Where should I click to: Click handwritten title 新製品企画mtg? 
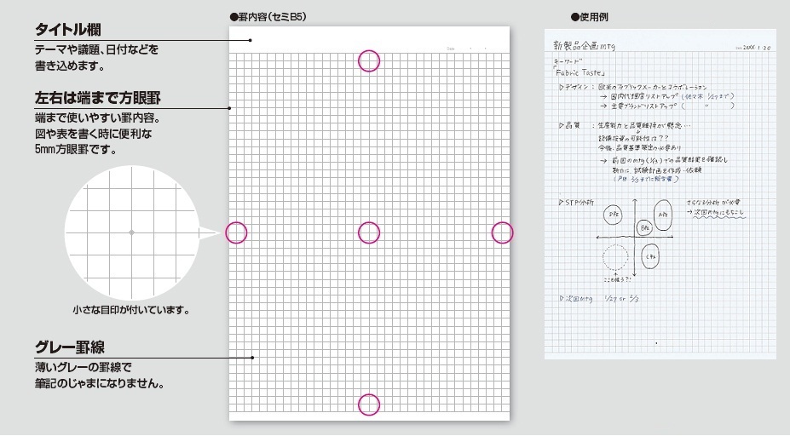tap(584, 46)
